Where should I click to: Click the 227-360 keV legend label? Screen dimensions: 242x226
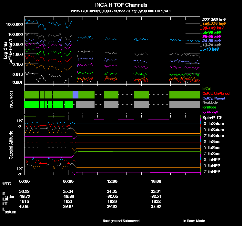click(214, 20)
